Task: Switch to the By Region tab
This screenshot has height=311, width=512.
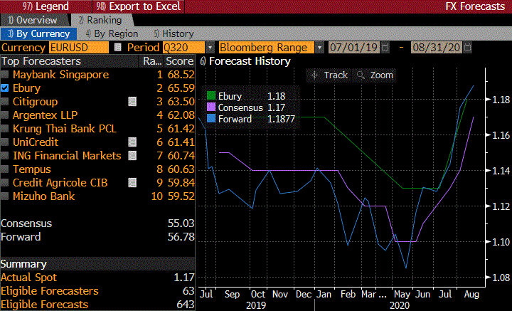Action: pyautogui.click(x=112, y=33)
